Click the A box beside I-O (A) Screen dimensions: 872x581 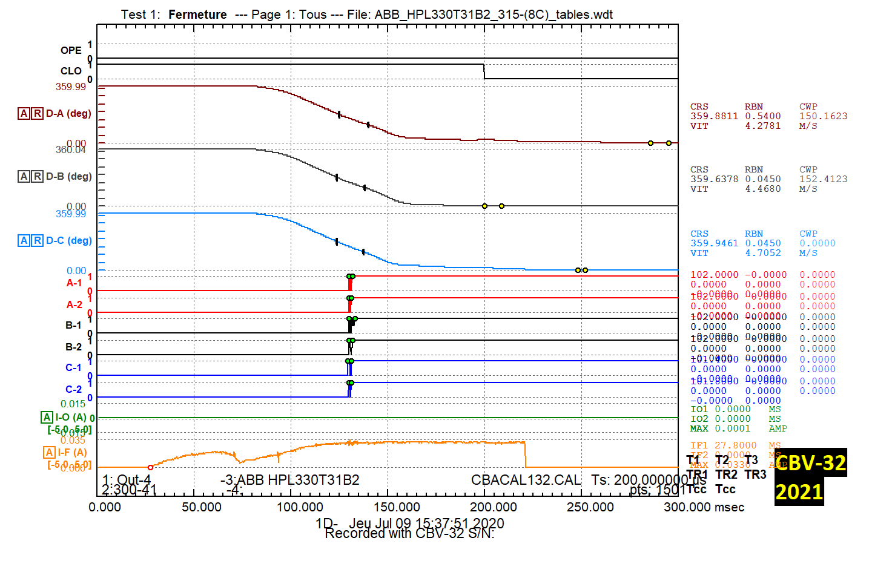[47, 417]
